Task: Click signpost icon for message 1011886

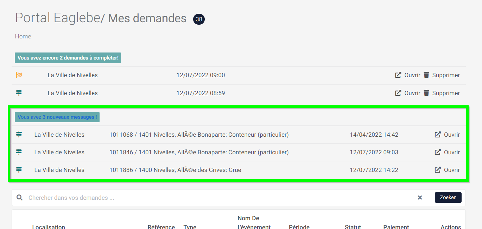Action: coord(19,170)
